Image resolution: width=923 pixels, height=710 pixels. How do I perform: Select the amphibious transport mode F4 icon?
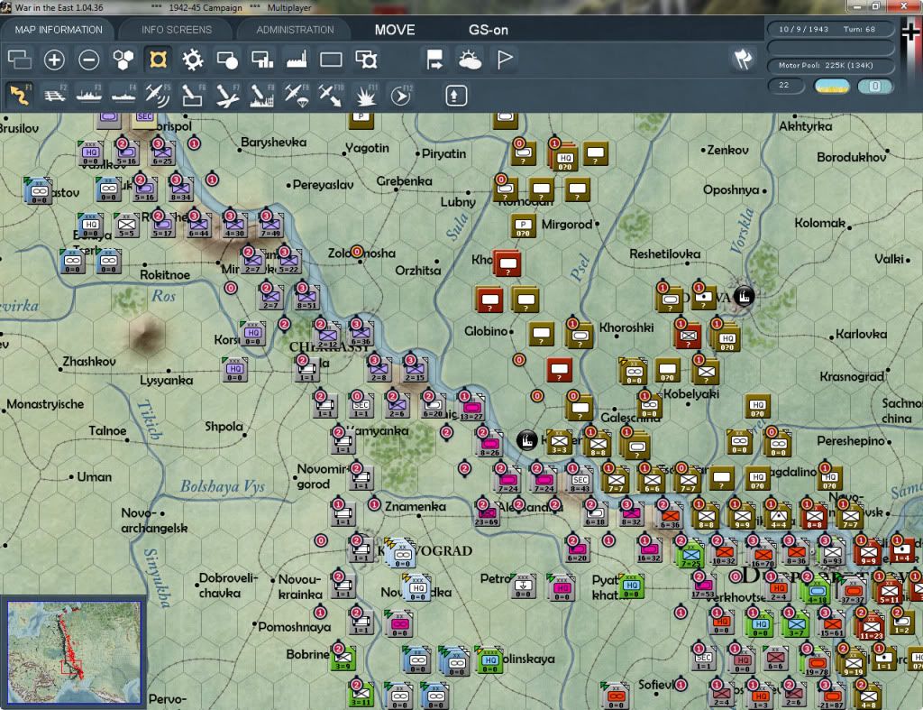click(123, 95)
